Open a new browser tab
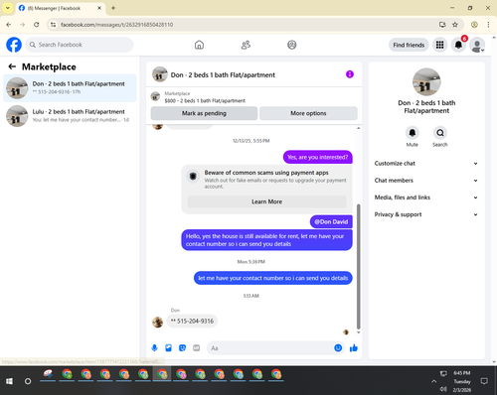This screenshot has height=395, width=497. click(x=113, y=8)
